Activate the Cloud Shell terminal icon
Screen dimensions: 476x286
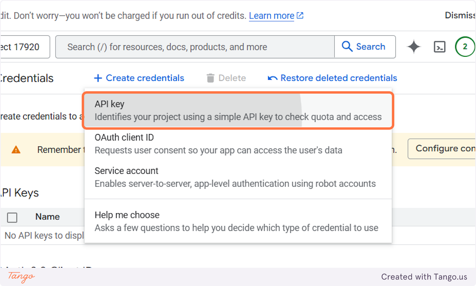coord(440,46)
